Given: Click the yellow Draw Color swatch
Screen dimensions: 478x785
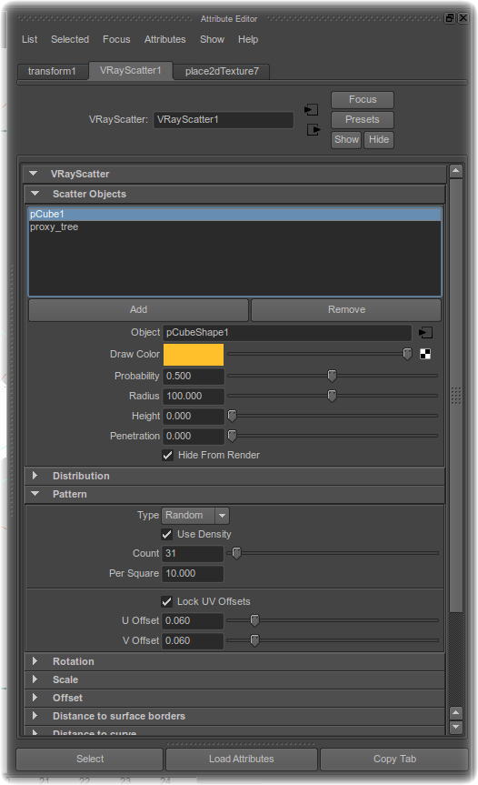Looking at the screenshot, I should click(x=194, y=355).
